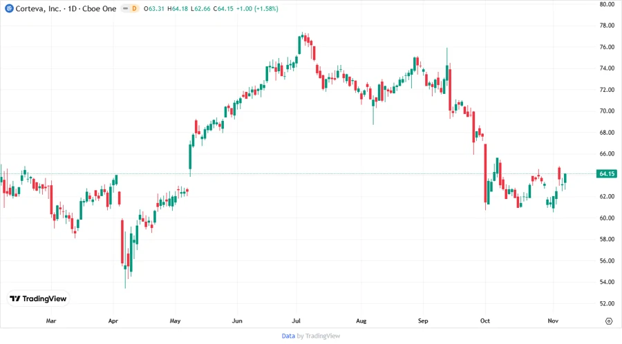The height and width of the screenshot is (344, 622).
Task: Click the 54.00 price axis label
Action: pos(607,282)
